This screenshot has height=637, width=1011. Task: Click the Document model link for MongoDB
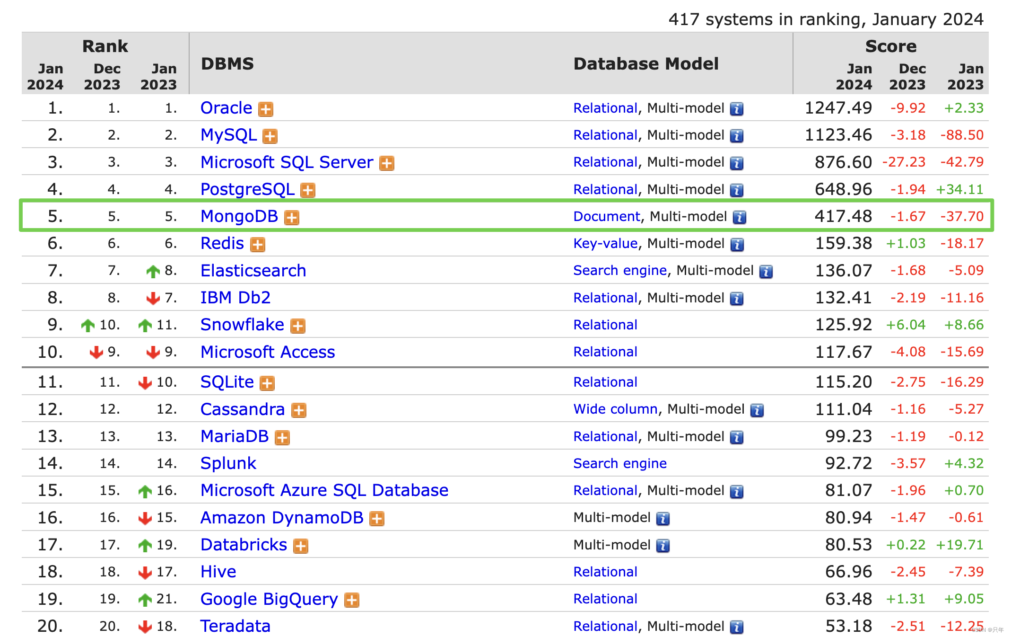click(607, 216)
